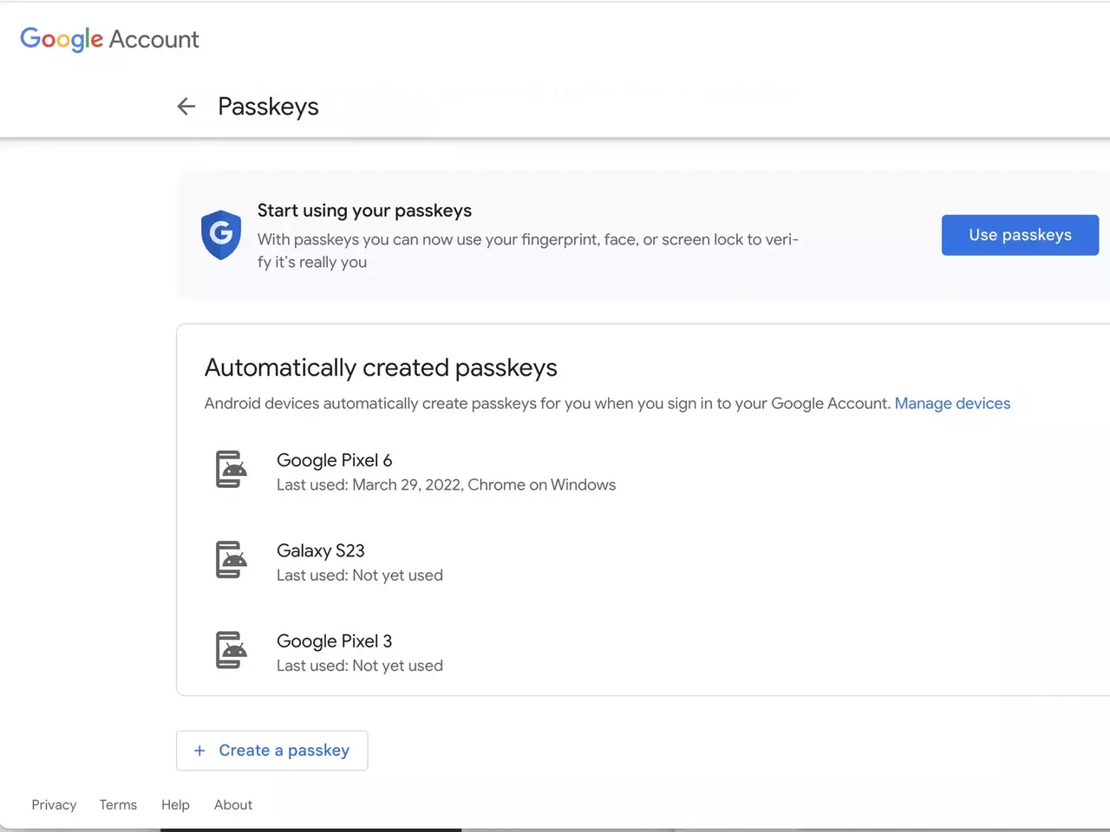The image size is (1110, 832).
Task: Click 'Not yet used' text under Galaxy S23
Action: click(x=397, y=575)
